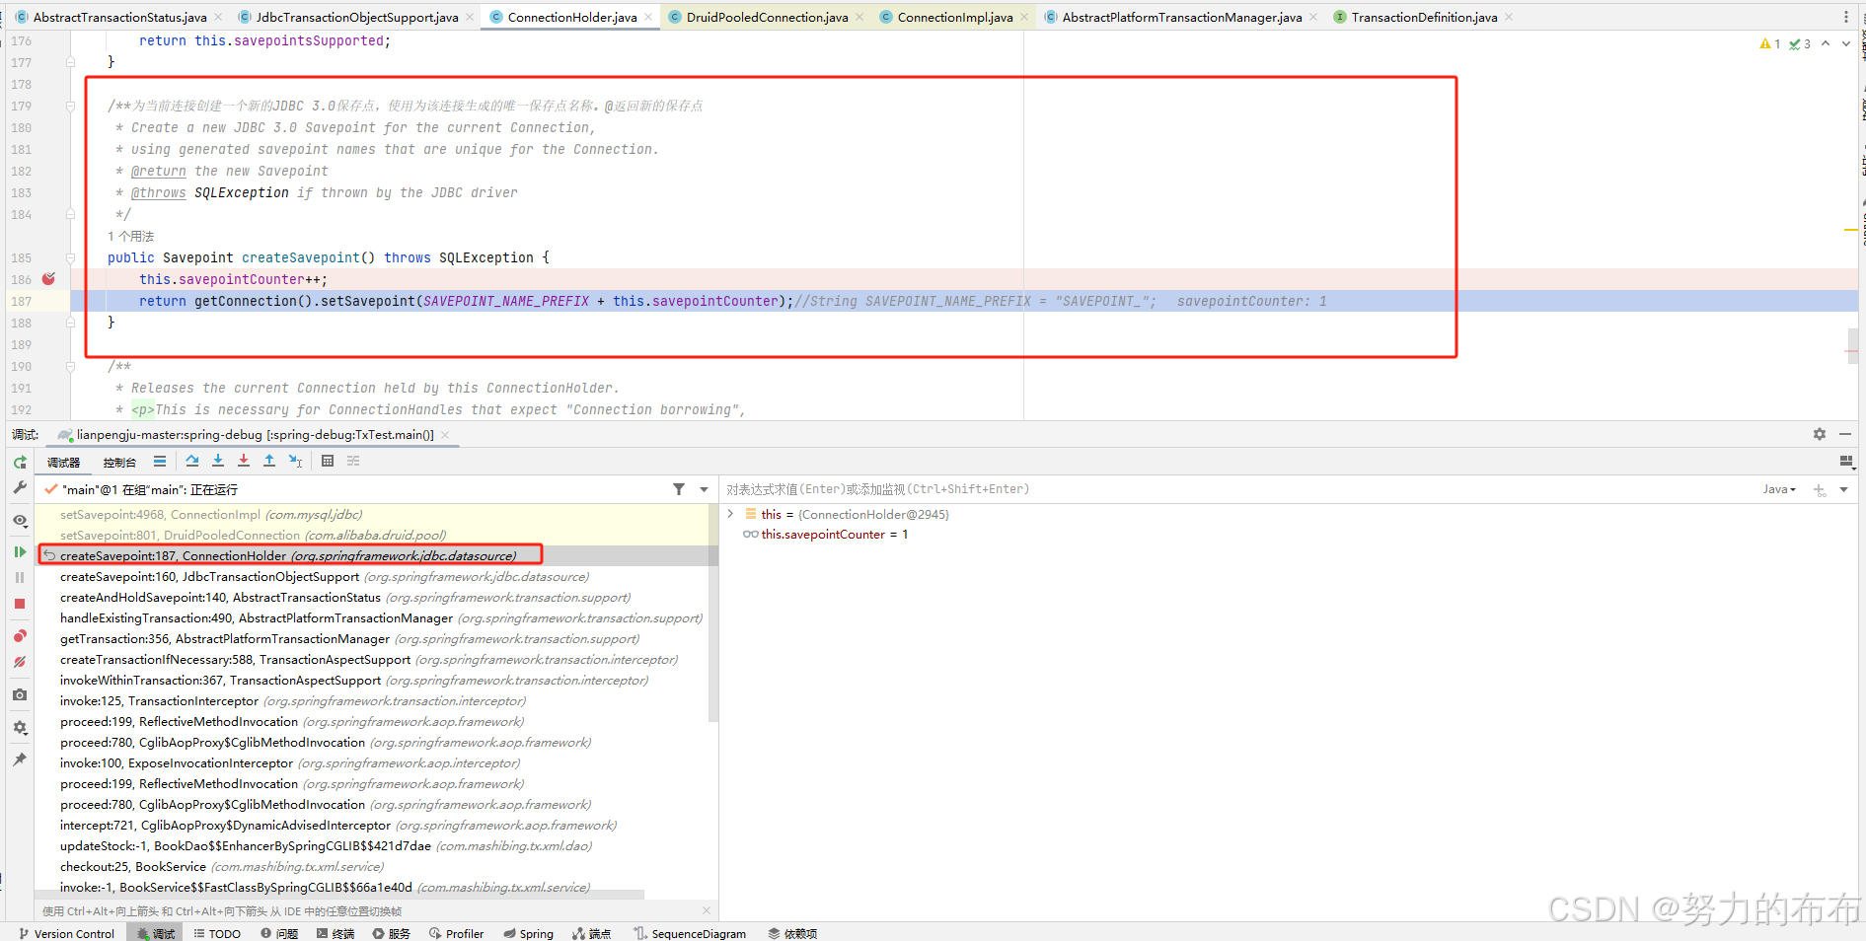Open editor tabs more options menu

1846,17
